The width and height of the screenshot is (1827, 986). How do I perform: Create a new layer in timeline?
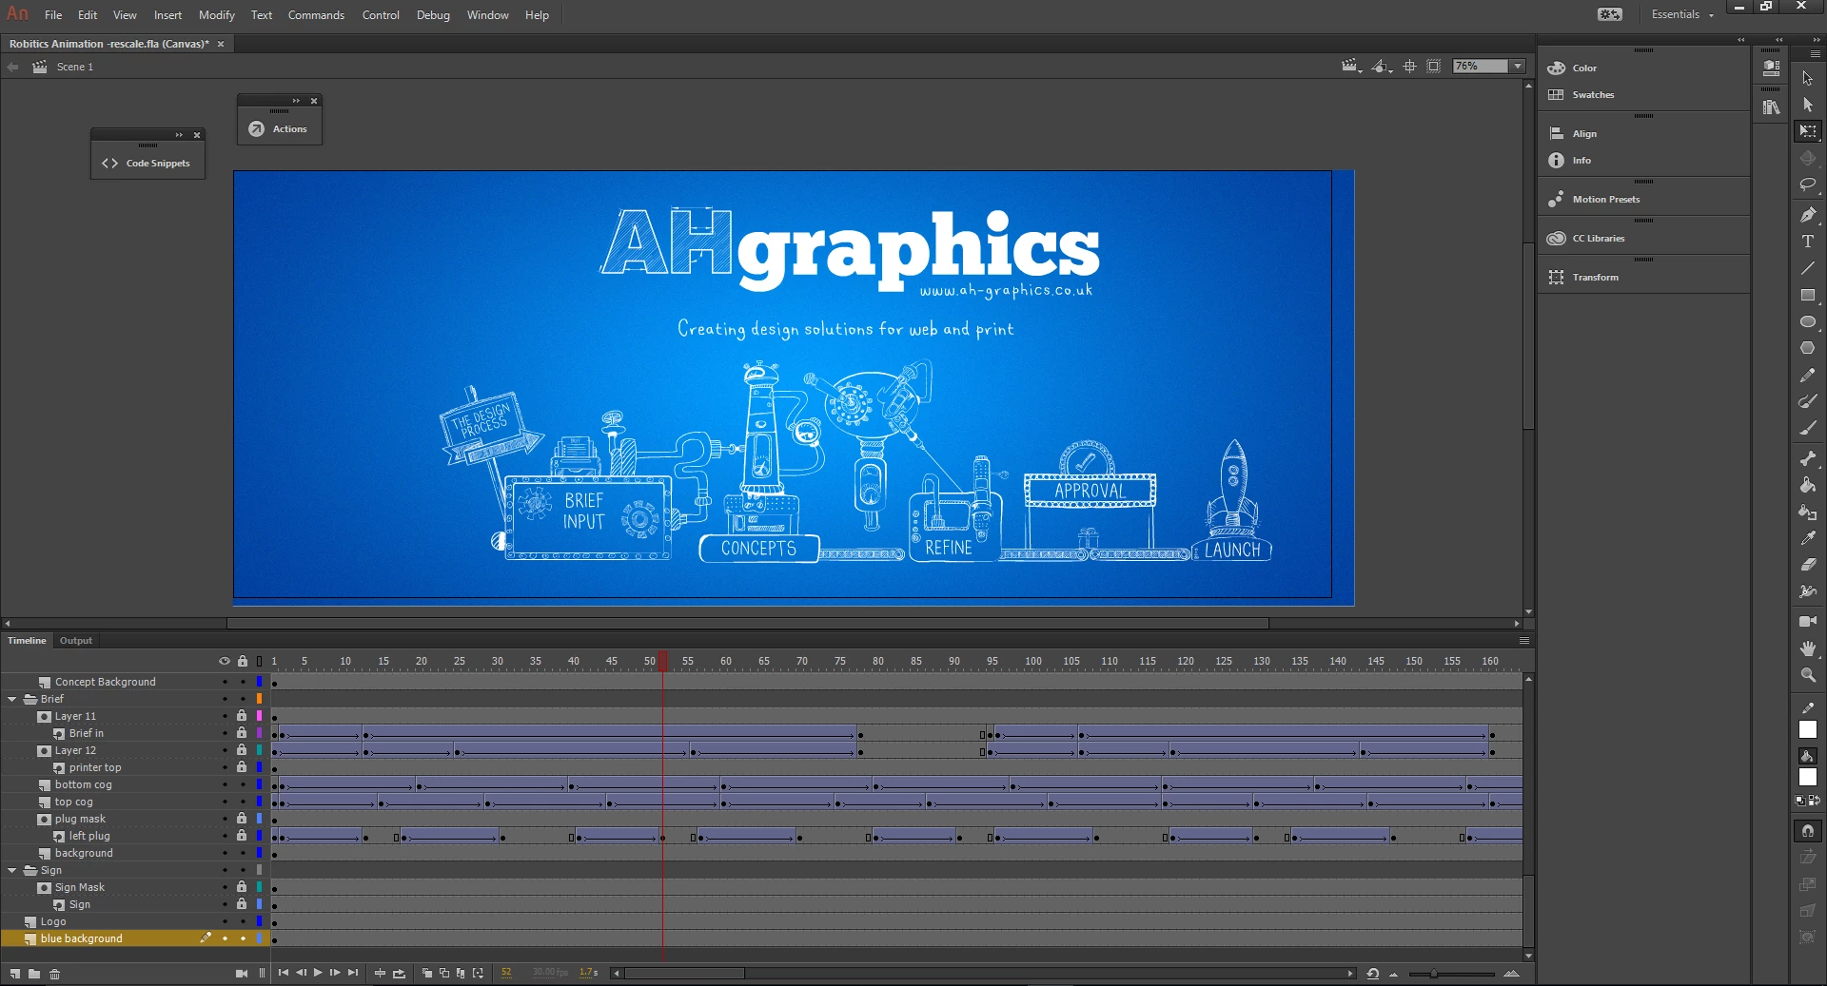pyautogui.click(x=15, y=974)
